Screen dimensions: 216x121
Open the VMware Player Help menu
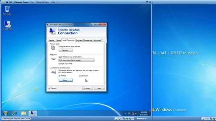pyautogui.click(x=54, y=2)
